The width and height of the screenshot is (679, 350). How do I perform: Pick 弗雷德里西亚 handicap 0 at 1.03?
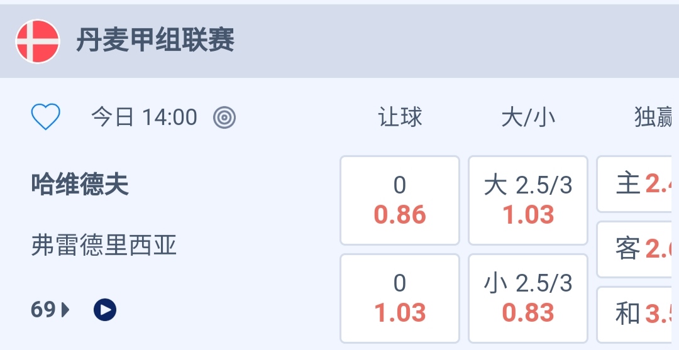point(400,298)
